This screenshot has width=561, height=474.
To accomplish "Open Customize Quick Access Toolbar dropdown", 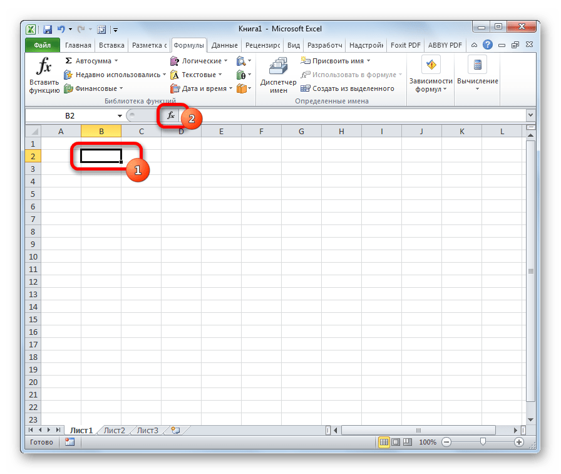I will [x=115, y=29].
